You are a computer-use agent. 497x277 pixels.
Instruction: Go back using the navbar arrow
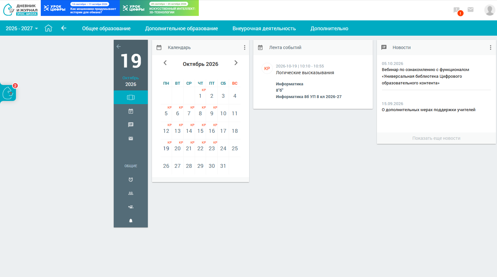64,28
